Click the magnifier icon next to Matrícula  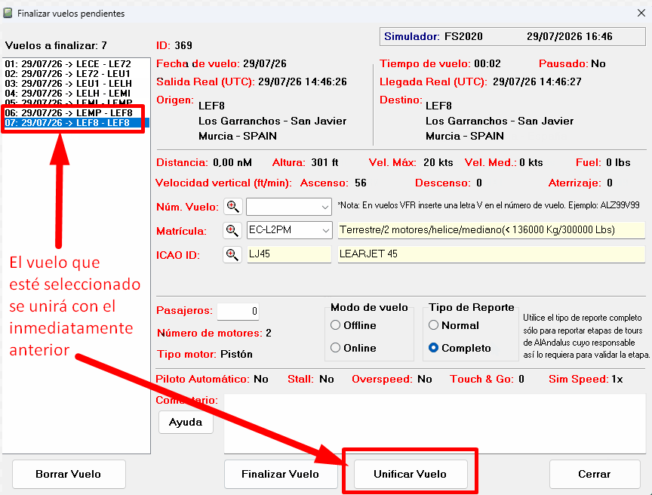232,230
